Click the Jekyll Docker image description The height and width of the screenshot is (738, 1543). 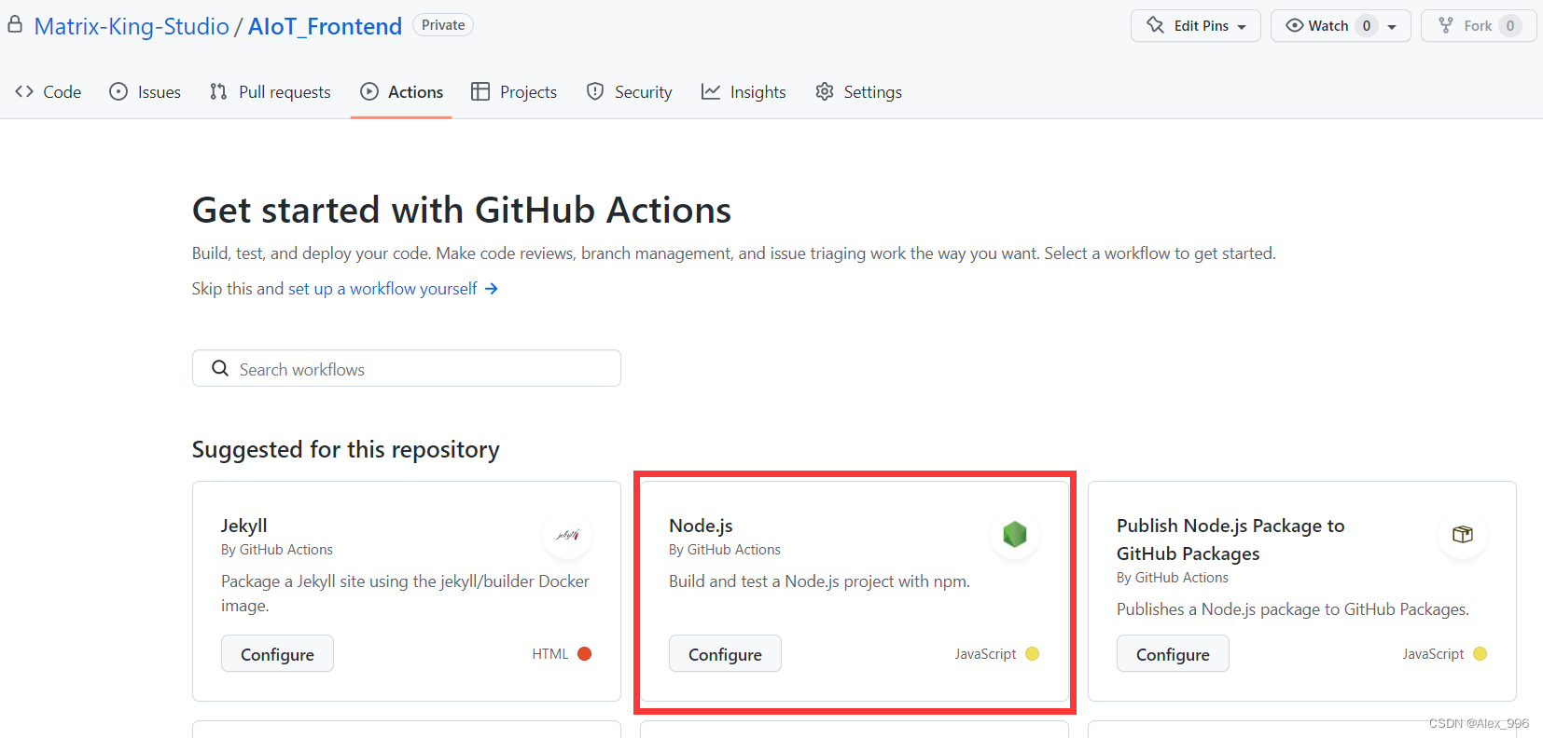pyautogui.click(x=405, y=594)
